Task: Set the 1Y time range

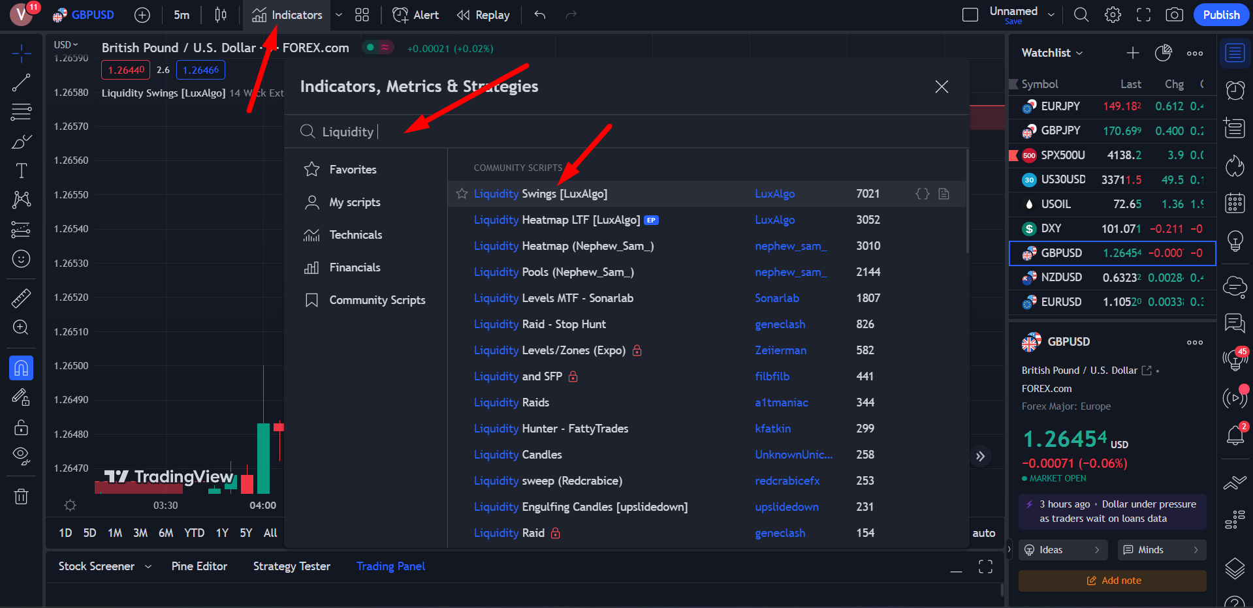Action: 222,533
